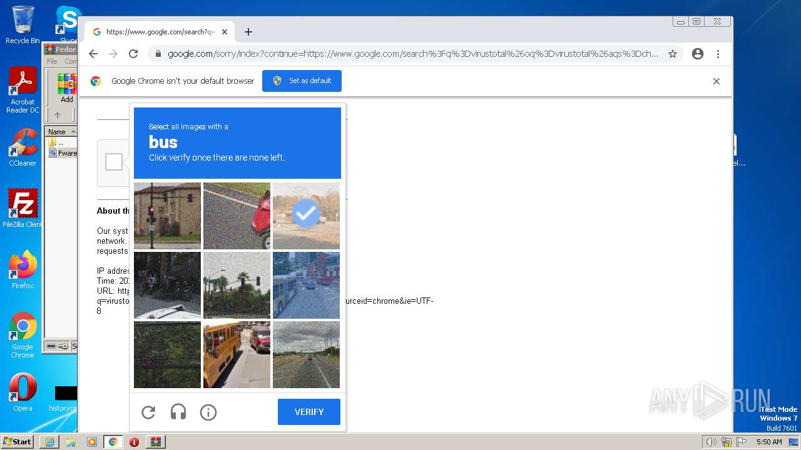Go up one level in WinRAR
The image size is (801, 450).
58,115
